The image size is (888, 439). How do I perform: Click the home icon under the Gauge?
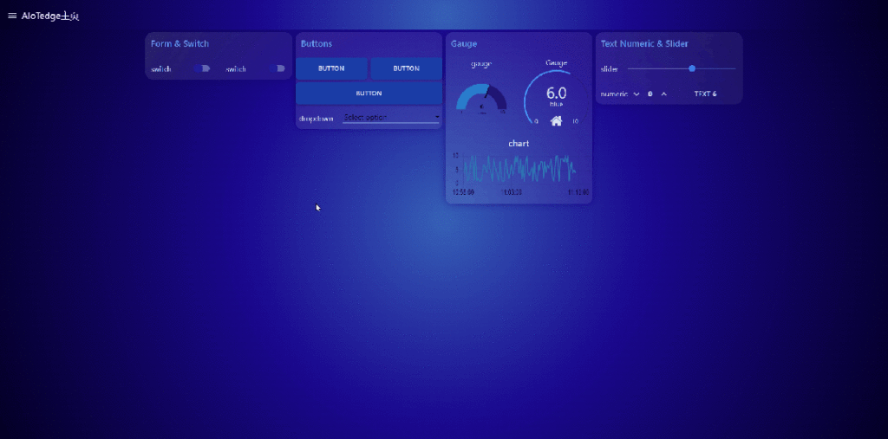pos(556,121)
